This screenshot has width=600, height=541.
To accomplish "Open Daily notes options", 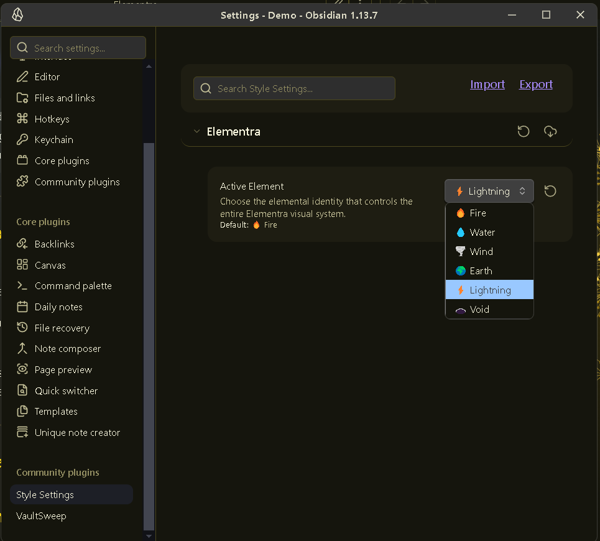I will (x=72, y=307).
